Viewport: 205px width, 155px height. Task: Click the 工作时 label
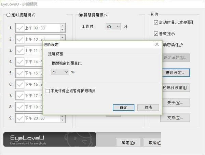pos(87,27)
